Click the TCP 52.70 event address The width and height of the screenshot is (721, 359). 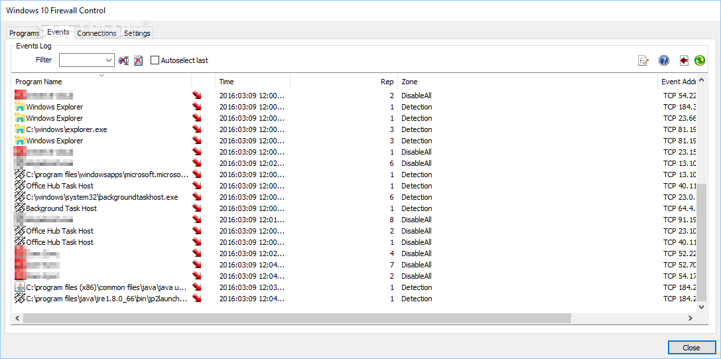(680, 265)
